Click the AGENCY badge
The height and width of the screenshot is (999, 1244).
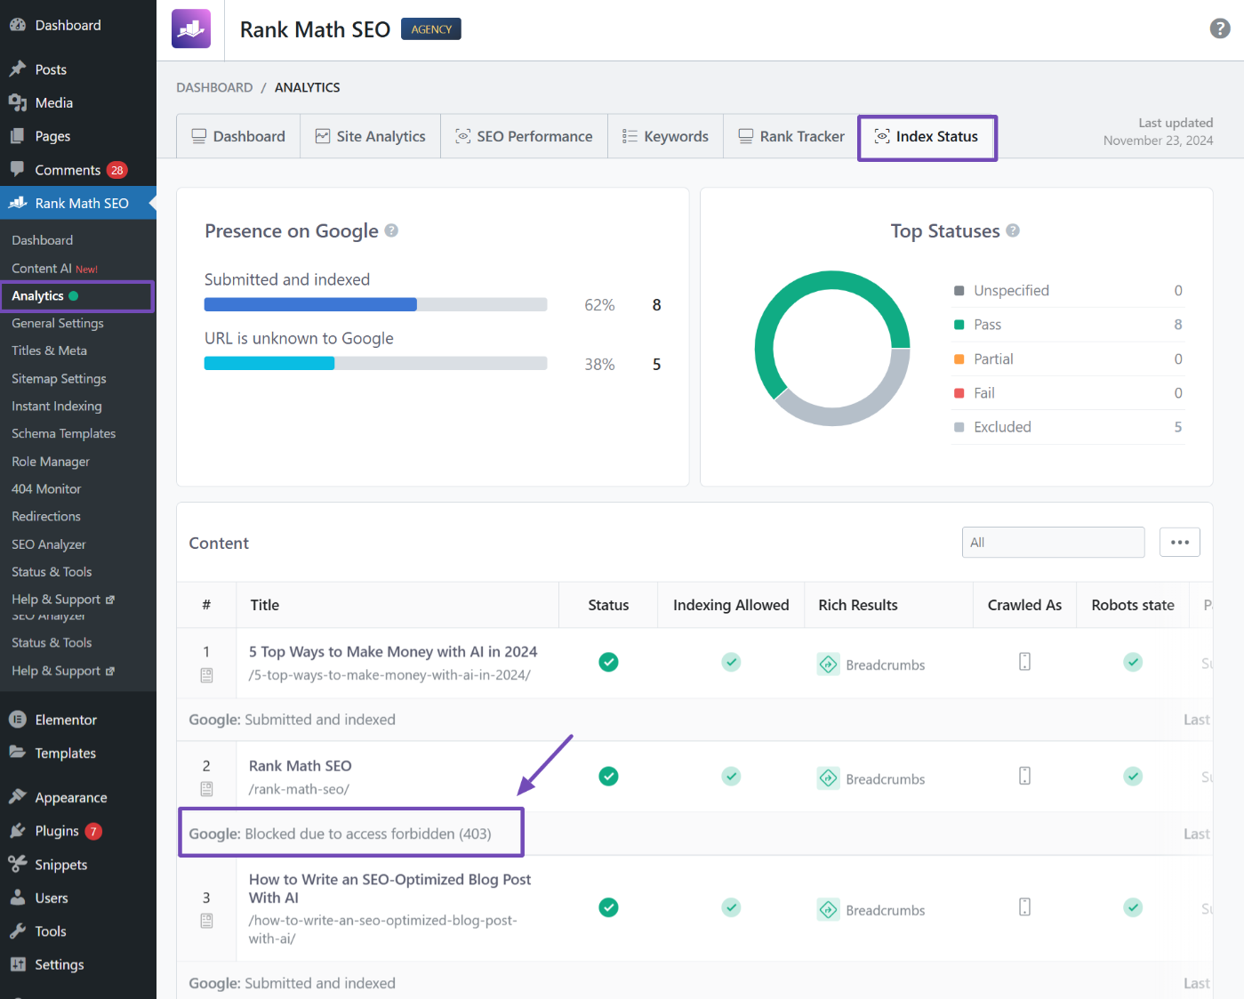click(431, 29)
